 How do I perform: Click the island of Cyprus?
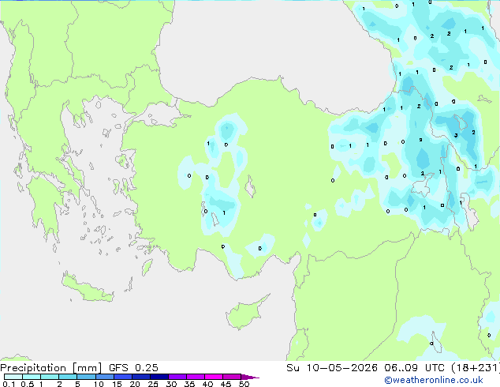coord(245,312)
